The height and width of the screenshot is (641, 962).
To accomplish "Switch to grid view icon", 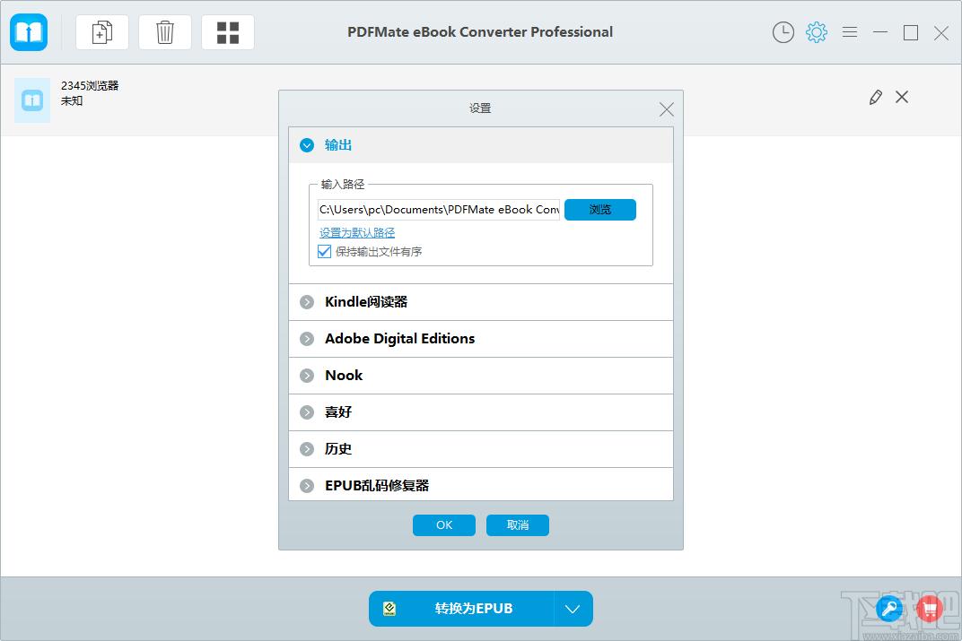I will pyautogui.click(x=228, y=32).
